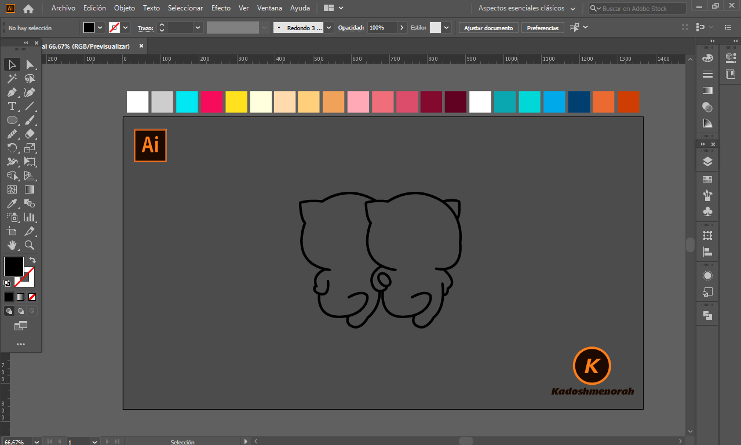
Task: Select the Eyedropper tool
Action: (12, 203)
